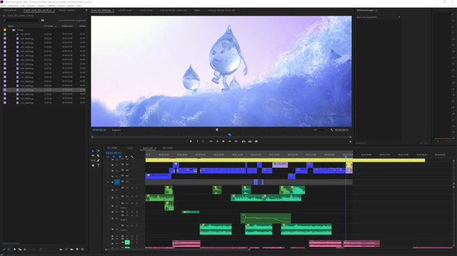Open timeline wrench display settings
Screen dimensions: 457x256
(133, 157)
